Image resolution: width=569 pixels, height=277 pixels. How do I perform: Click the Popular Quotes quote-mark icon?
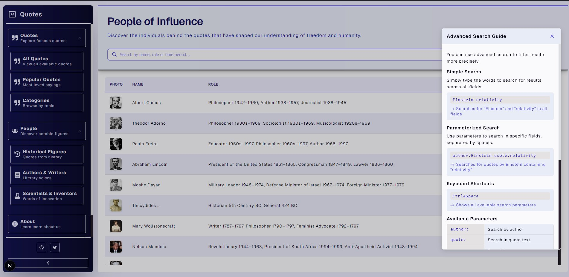pos(17,82)
